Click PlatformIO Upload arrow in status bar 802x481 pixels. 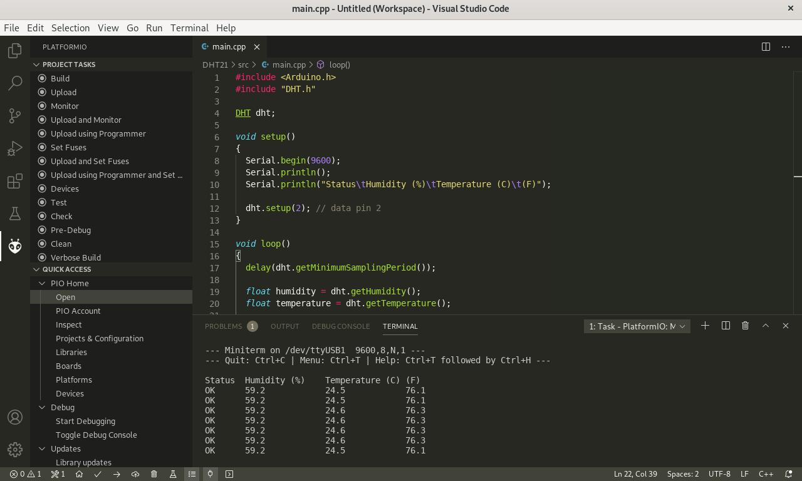(x=117, y=474)
